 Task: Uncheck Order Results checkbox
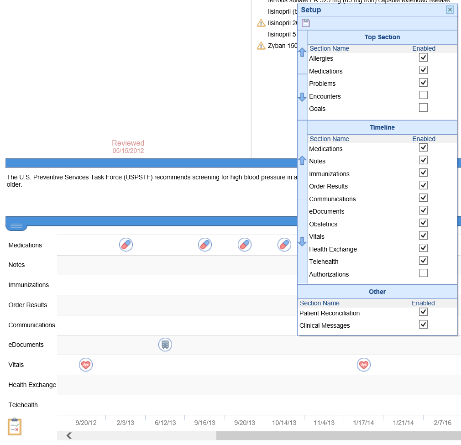click(x=424, y=185)
